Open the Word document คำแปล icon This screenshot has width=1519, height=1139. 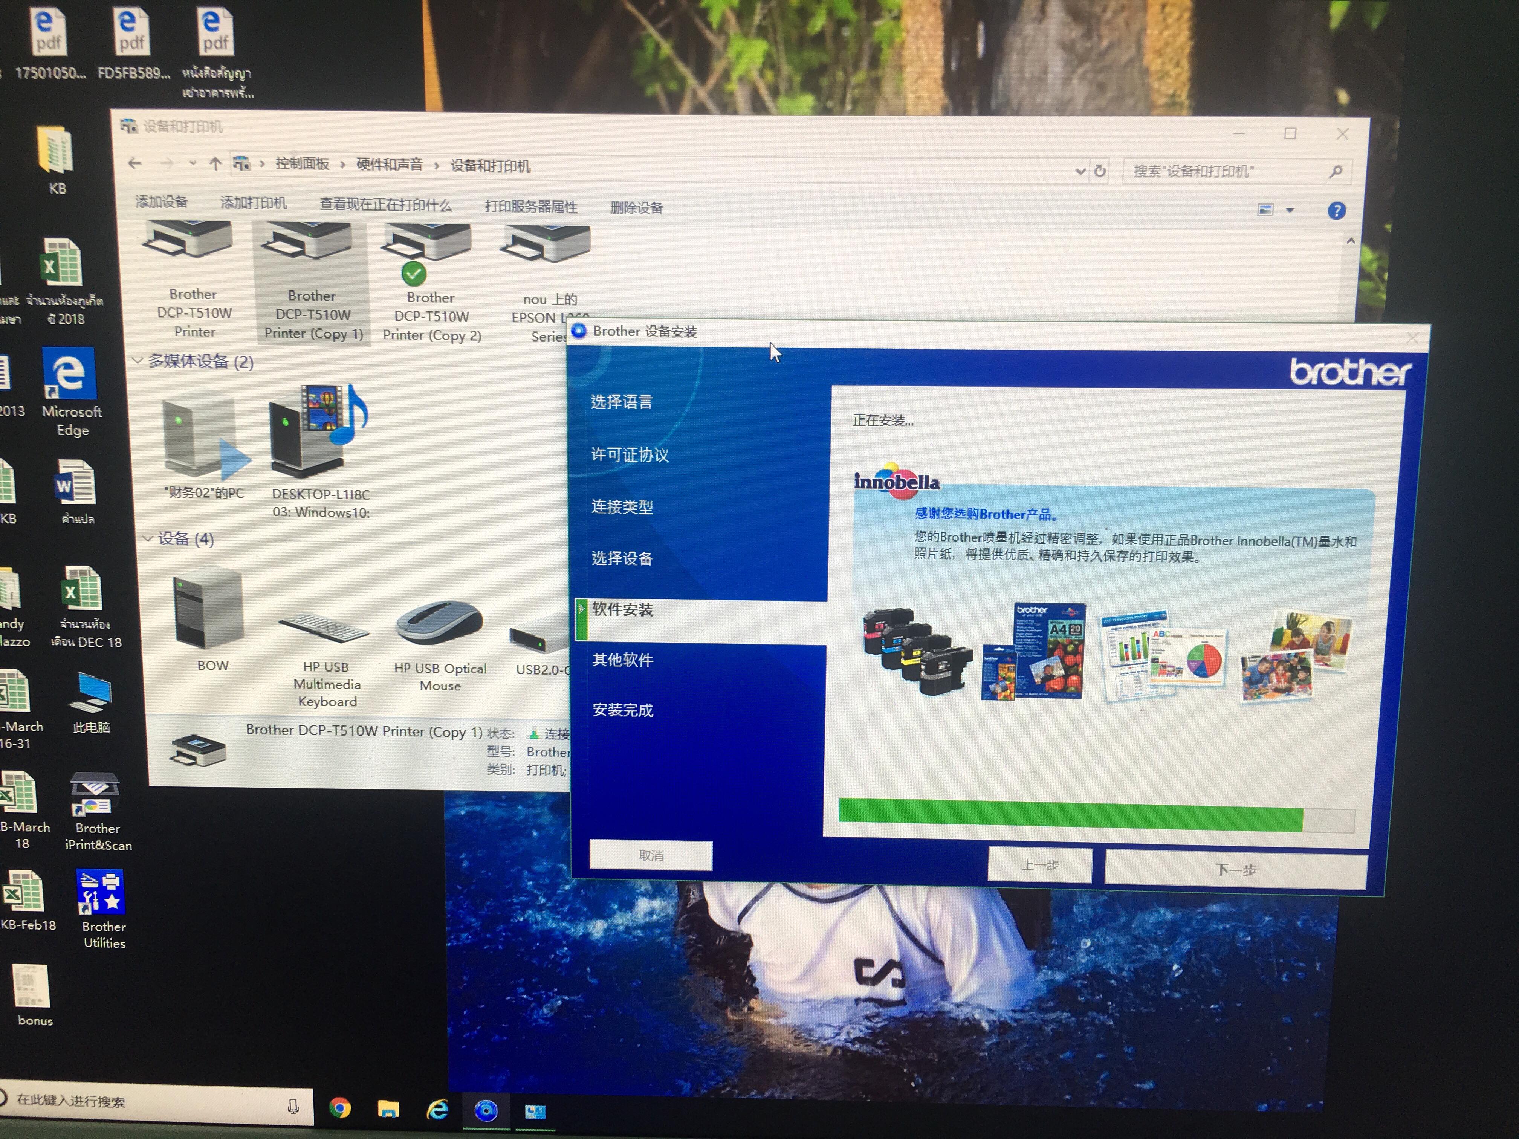click(76, 492)
